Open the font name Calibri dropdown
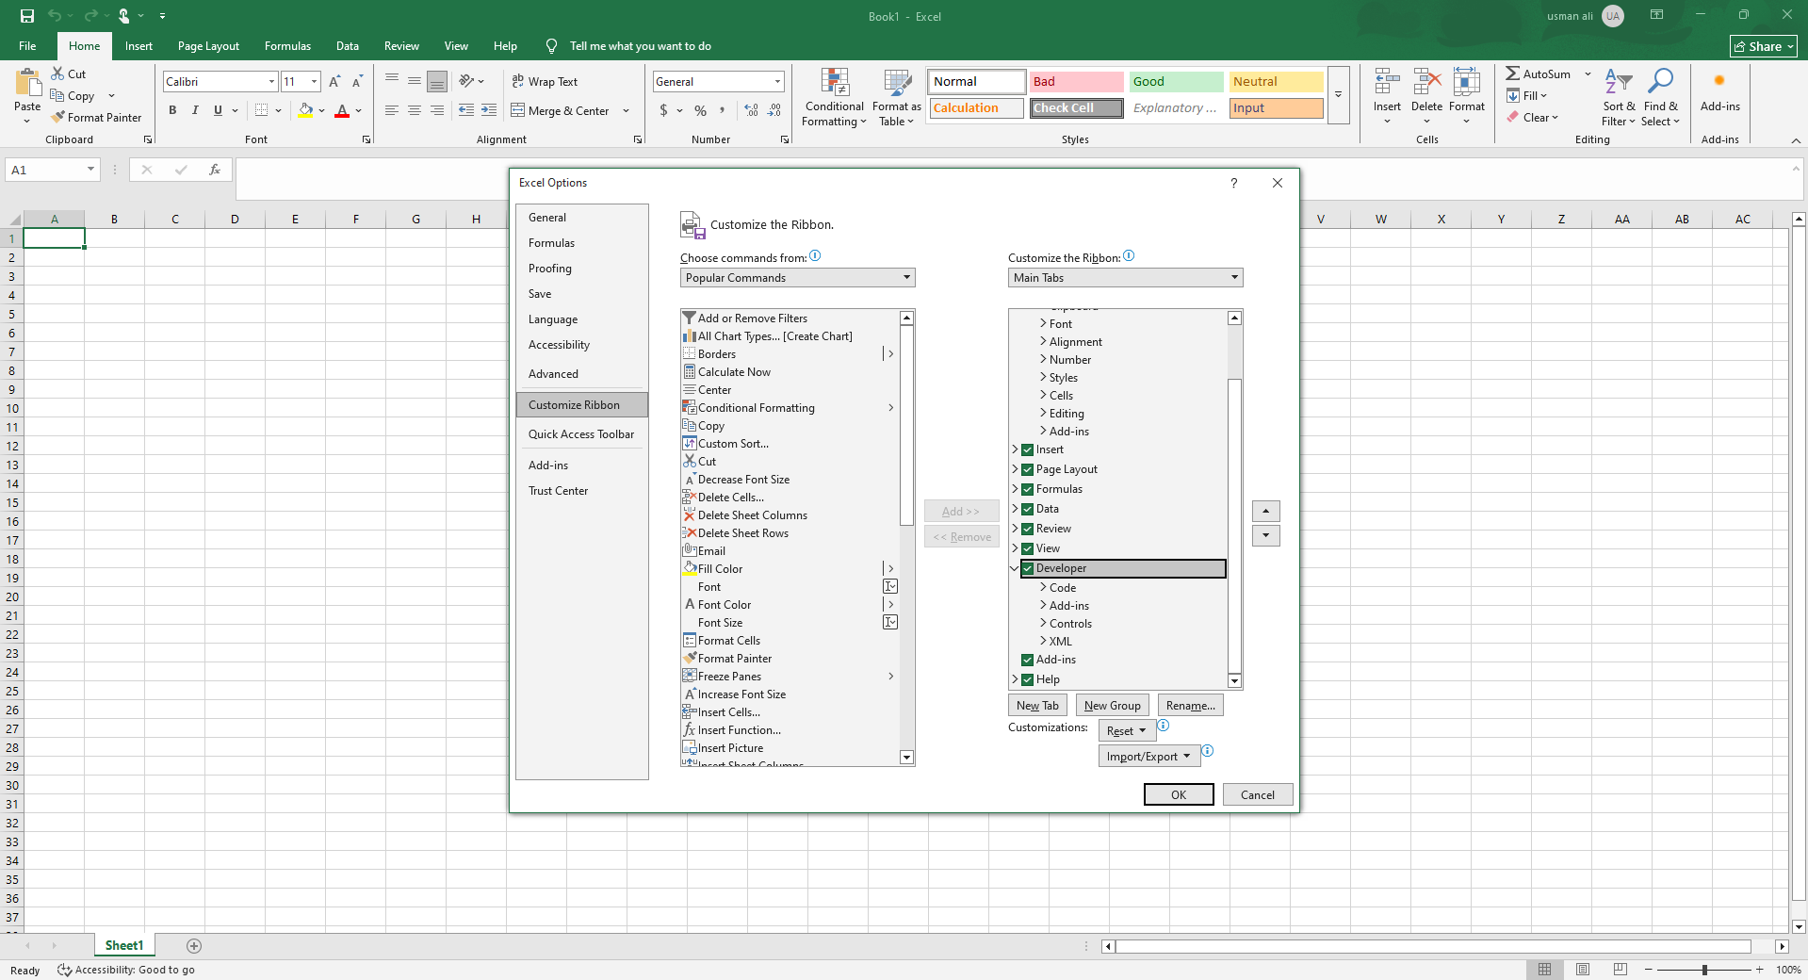 click(x=271, y=82)
